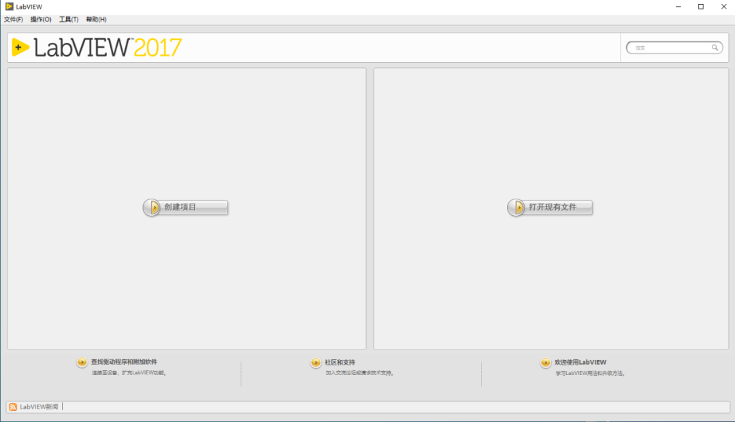Click the 欢迎使用LabVIEW arrow icon

(x=545, y=363)
